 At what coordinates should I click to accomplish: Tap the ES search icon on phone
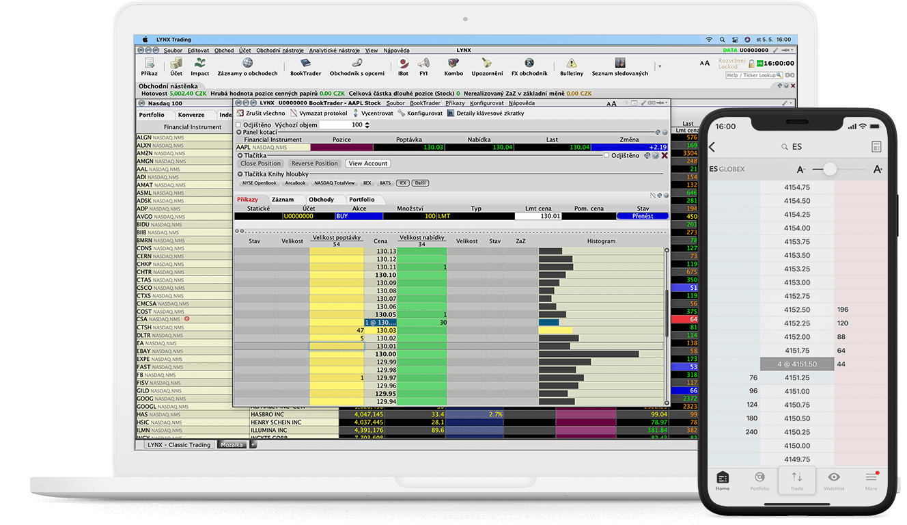[785, 147]
